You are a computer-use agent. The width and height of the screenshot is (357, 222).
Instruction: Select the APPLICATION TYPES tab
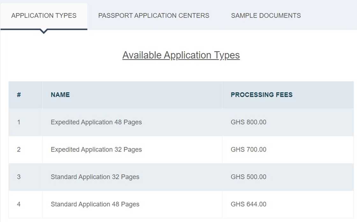[44, 15]
